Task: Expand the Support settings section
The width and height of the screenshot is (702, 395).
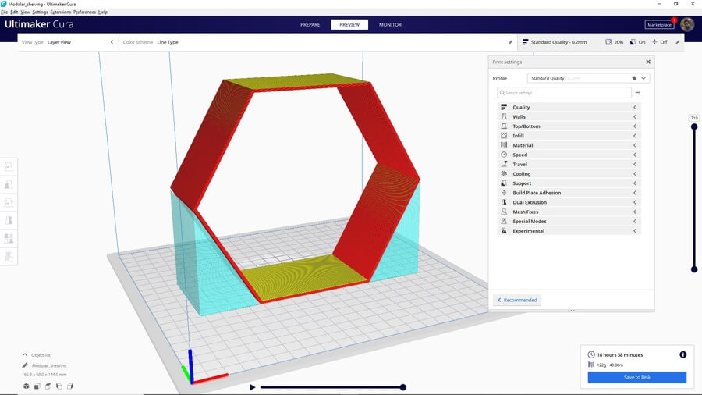Action: pyautogui.click(x=569, y=183)
